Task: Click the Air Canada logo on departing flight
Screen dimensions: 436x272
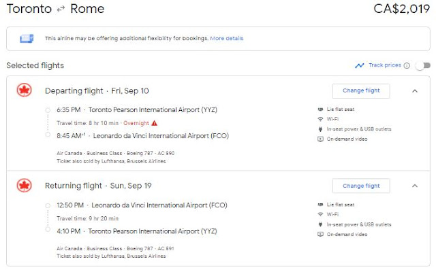Action: pos(25,90)
